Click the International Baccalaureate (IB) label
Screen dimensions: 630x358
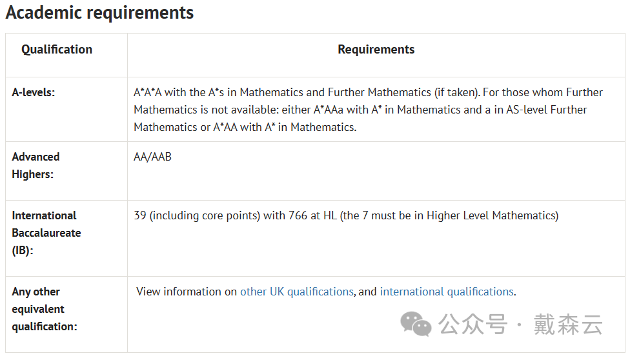tap(46, 233)
